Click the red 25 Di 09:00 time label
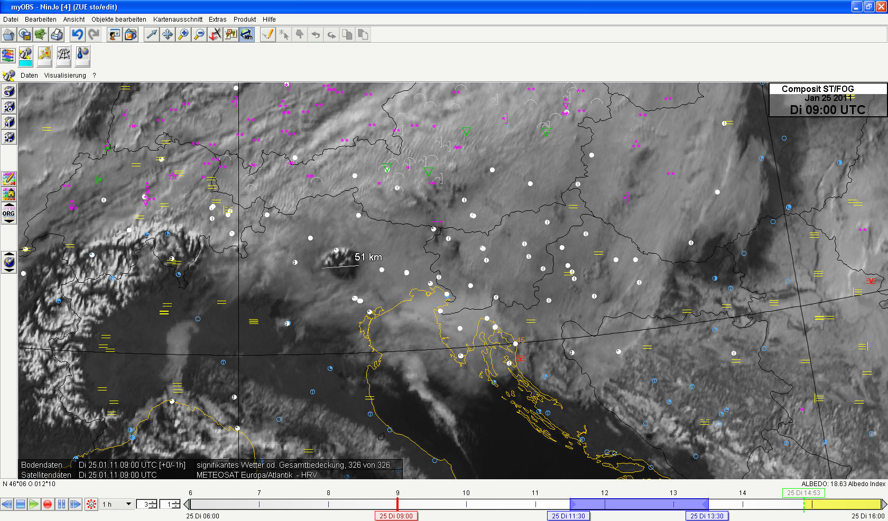 click(x=396, y=516)
